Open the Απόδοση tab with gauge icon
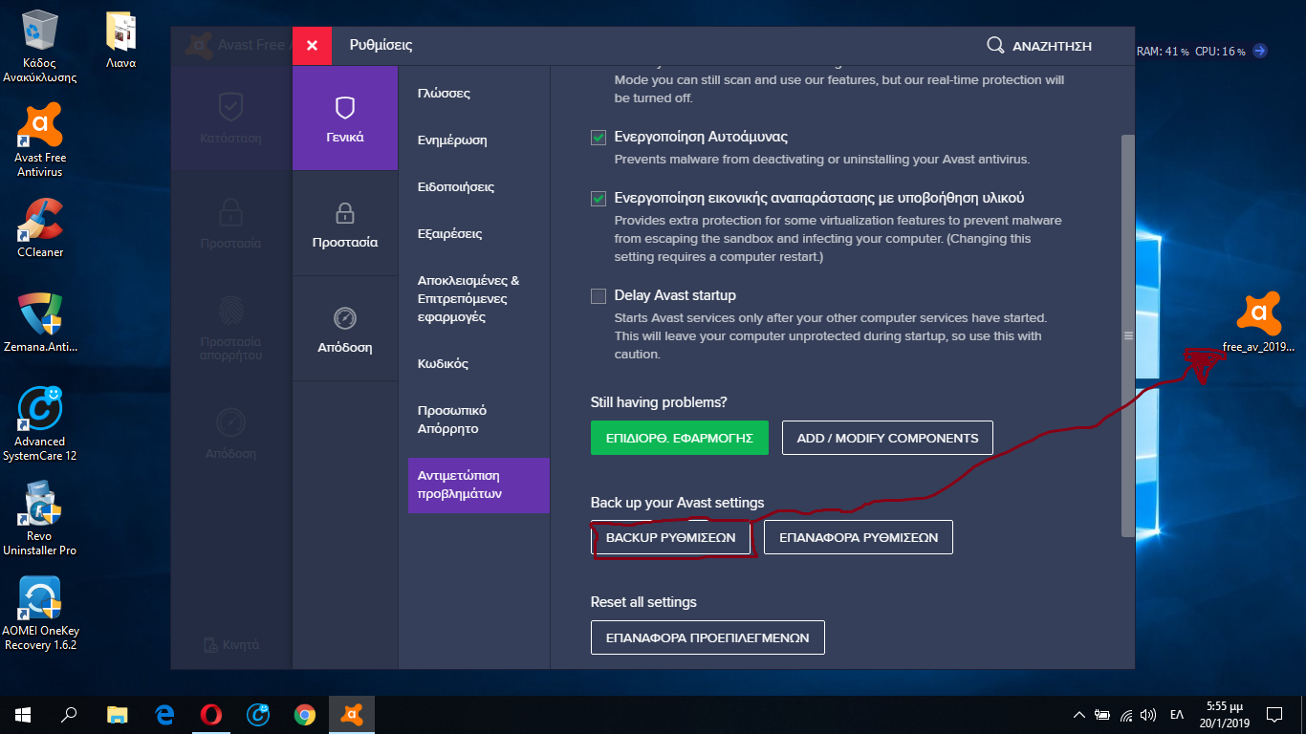This screenshot has height=734, width=1306. (x=345, y=329)
